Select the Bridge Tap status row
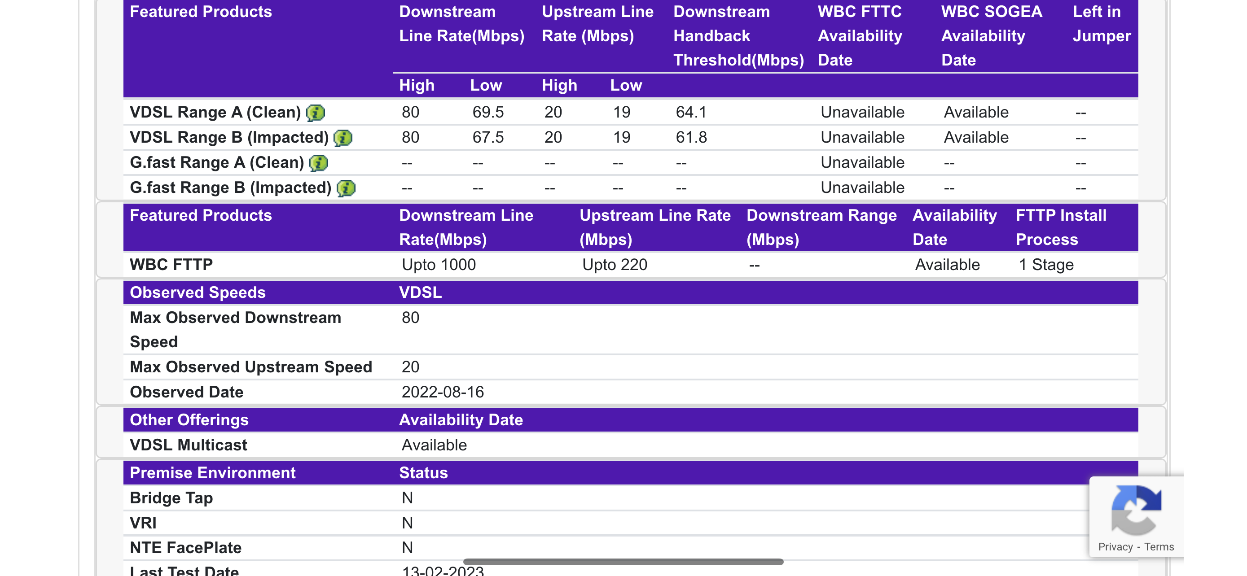 (x=171, y=497)
